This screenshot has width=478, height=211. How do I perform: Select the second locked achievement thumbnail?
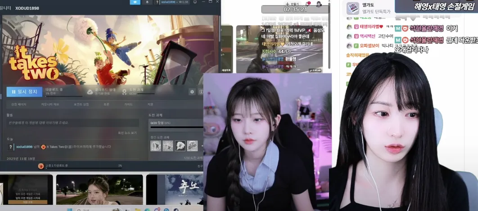168,146
